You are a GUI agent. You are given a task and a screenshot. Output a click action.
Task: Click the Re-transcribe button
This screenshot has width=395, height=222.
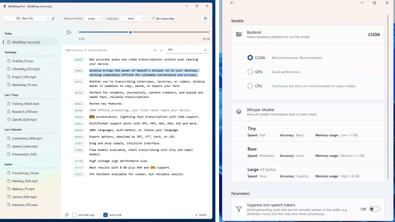(x=163, y=19)
